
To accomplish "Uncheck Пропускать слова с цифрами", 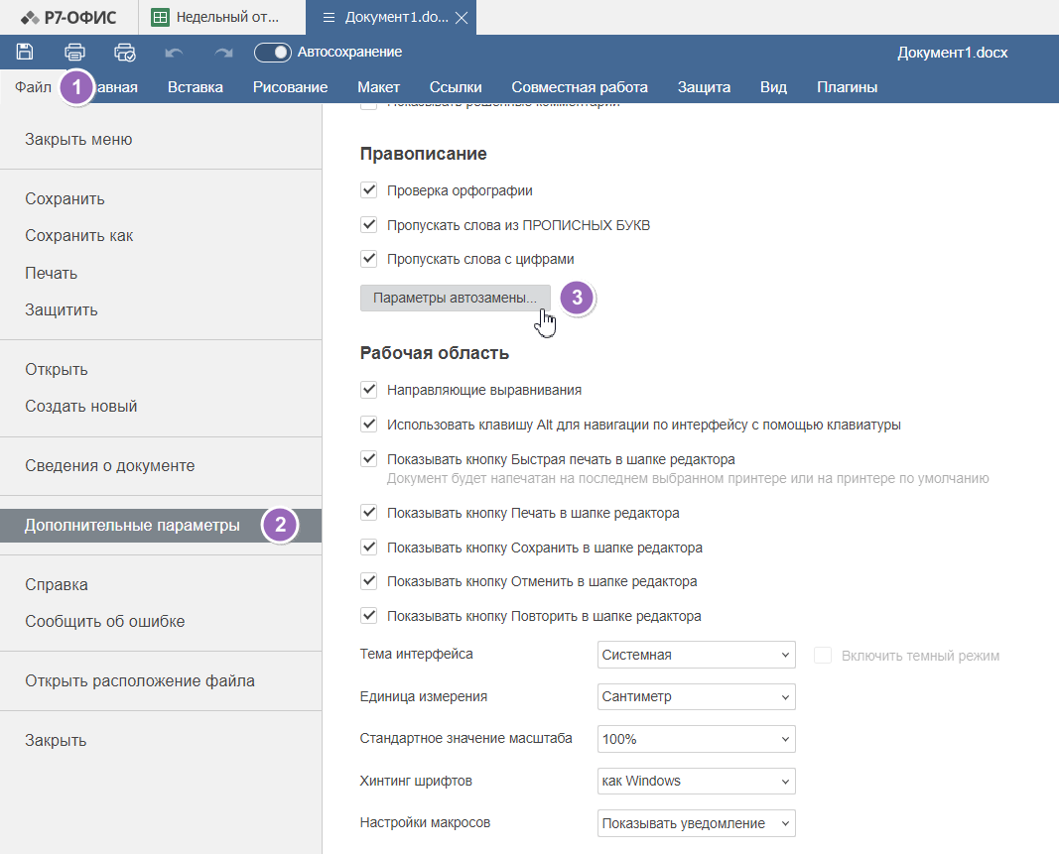I will pyautogui.click(x=369, y=259).
